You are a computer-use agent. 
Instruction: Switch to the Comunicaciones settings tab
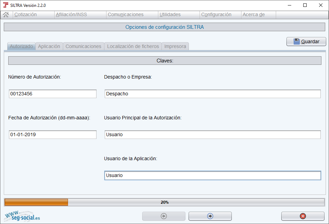83,46
